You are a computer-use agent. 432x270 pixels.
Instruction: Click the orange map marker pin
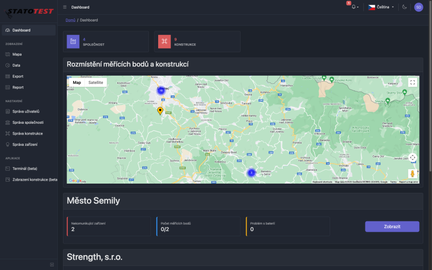coord(160,110)
